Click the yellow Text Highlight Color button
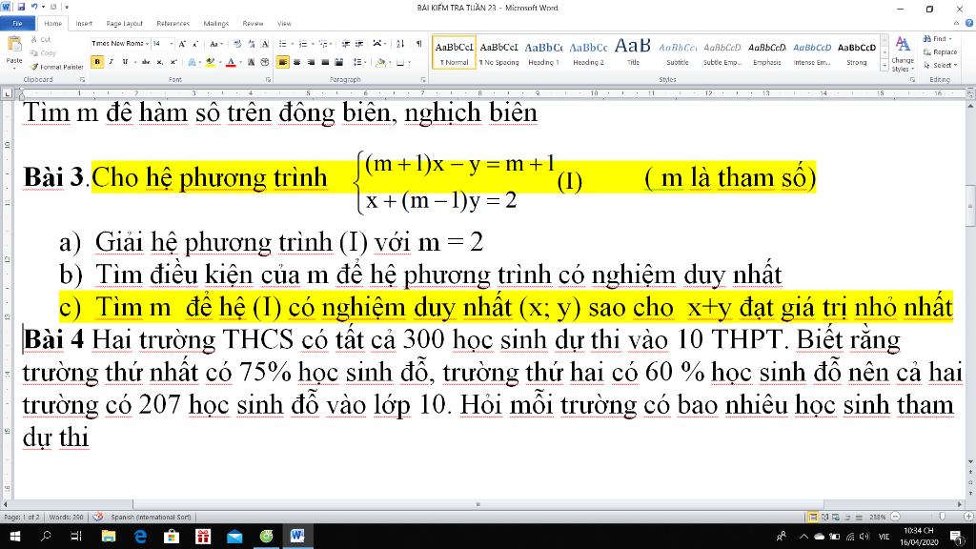Viewport: 976px width, 549px height. tap(210, 62)
